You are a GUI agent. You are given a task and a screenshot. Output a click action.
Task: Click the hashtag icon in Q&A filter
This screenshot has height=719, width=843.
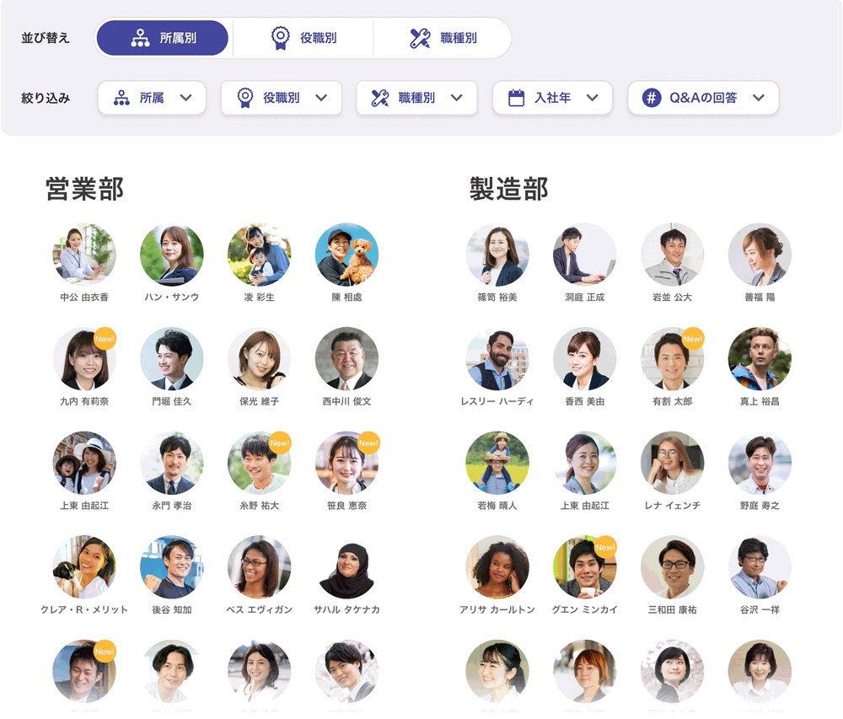[651, 98]
